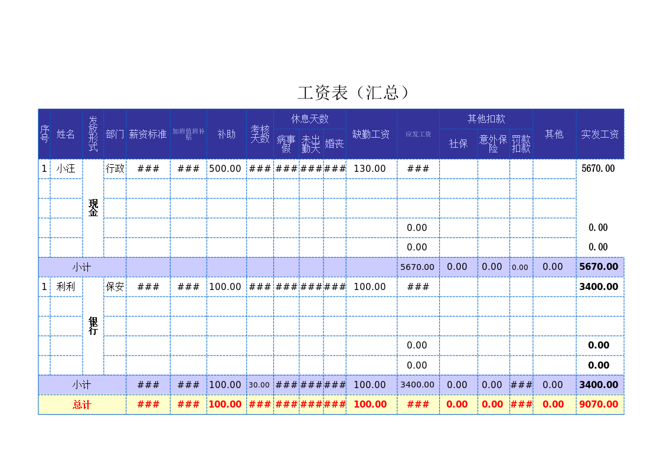Select the 姓名 column header
Viewport: 663px width, 469px height.
point(66,134)
